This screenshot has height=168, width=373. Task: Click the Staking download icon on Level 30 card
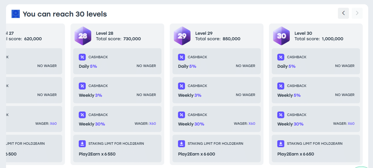tap(281, 143)
